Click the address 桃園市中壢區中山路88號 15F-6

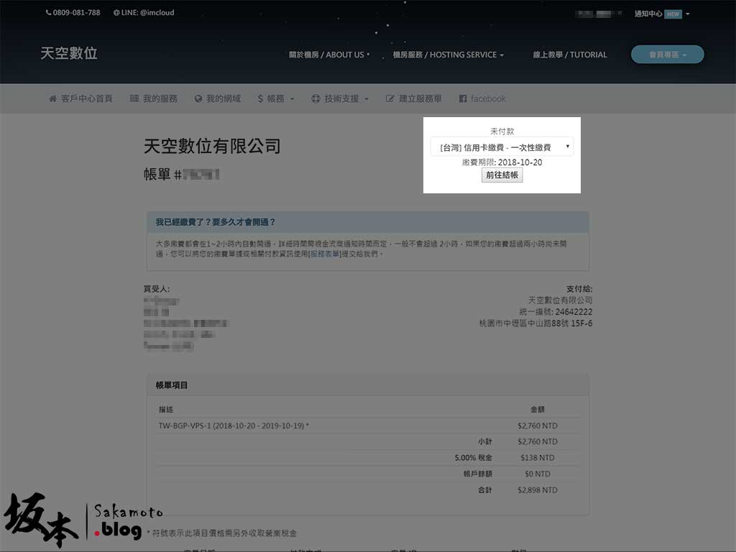point(535,323)
